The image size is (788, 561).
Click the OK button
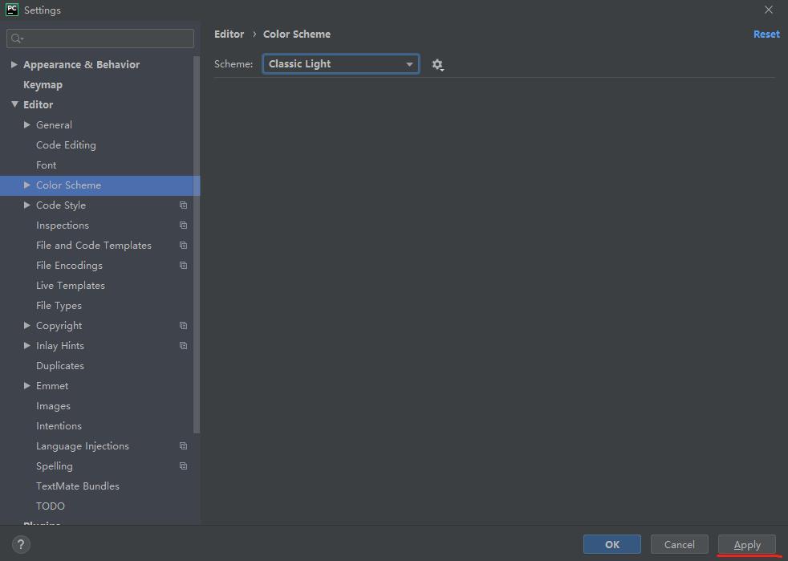(x=612, y=544)
